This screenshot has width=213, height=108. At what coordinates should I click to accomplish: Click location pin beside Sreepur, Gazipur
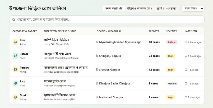click(97, 70)
